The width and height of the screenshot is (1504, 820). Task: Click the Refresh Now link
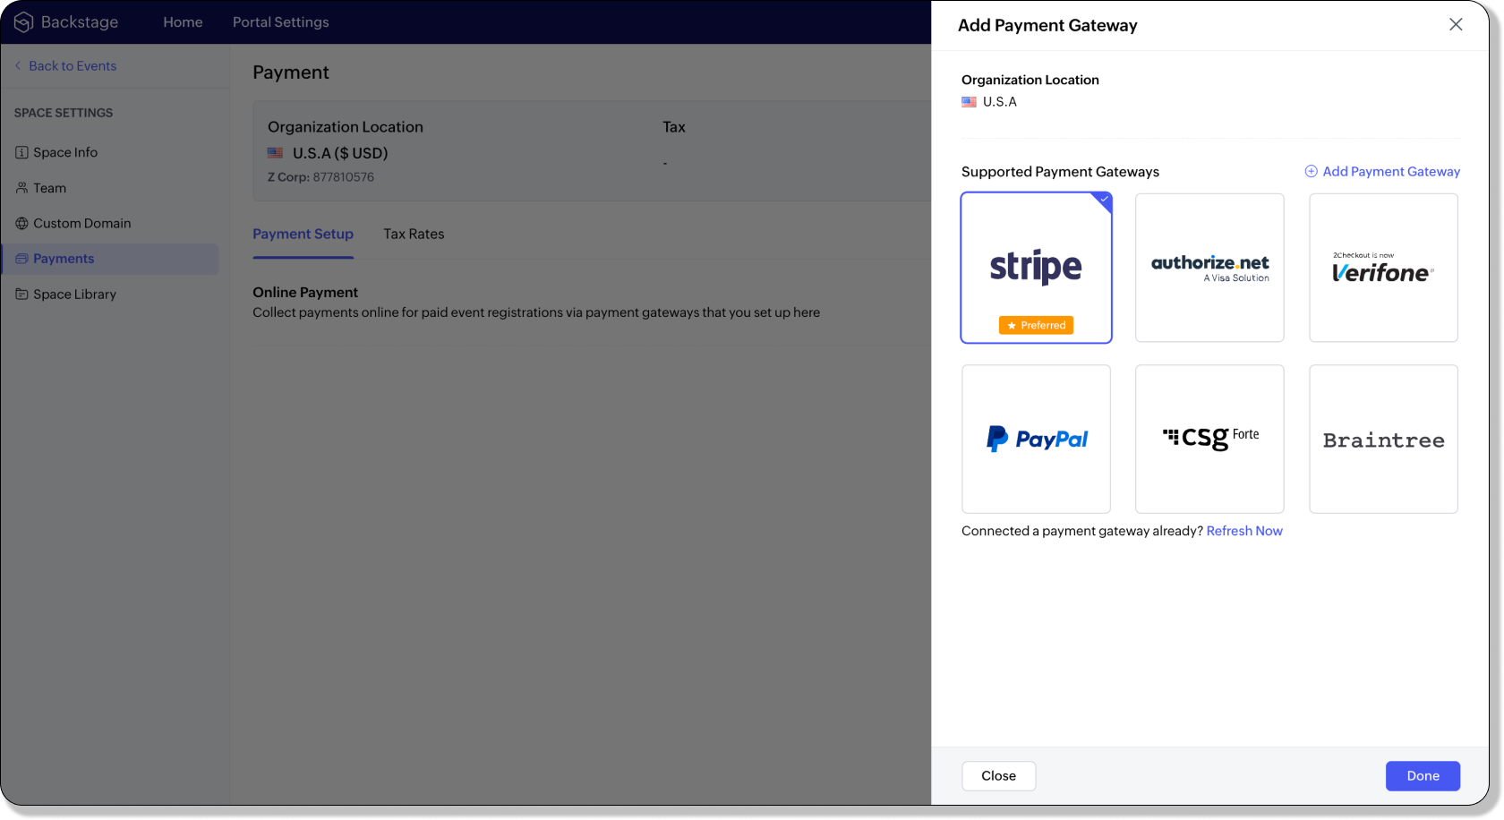pos(1244,531)
